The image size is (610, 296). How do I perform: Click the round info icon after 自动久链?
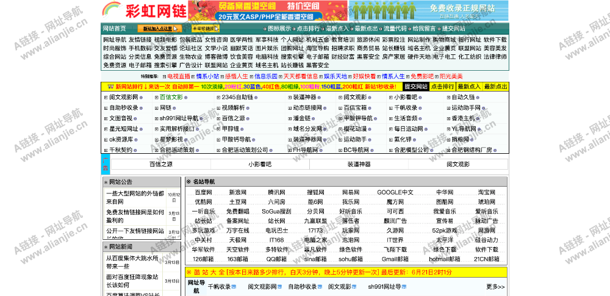click(x=478, y=98)
